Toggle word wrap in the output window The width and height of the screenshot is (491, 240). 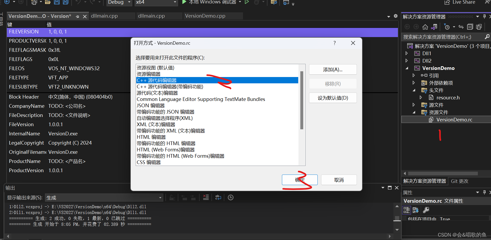click(218, 197)
